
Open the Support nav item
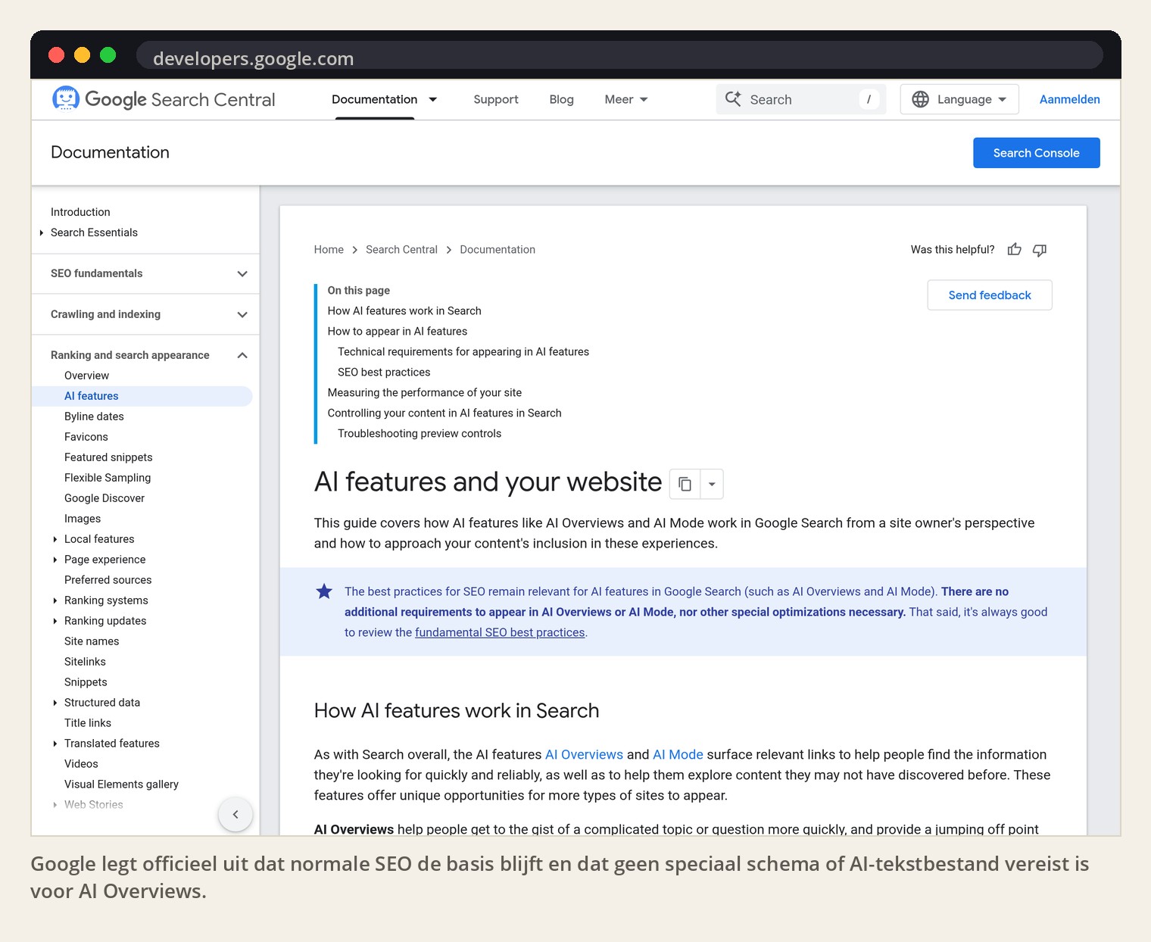tap(496, 99)
